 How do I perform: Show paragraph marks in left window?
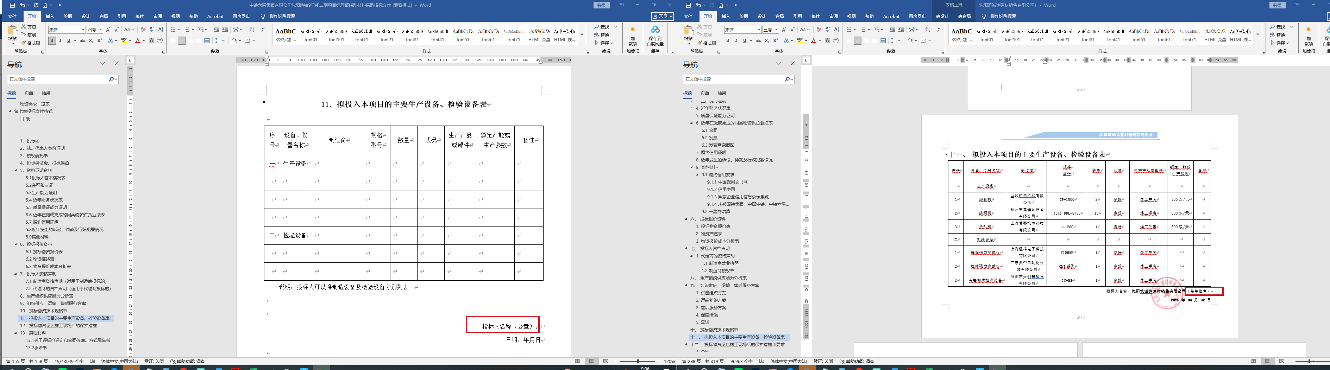pyautogui.click(x=263, y=30)
